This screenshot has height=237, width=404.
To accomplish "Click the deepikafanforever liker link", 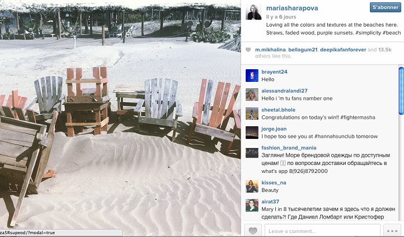I will (x=343, y=50).
